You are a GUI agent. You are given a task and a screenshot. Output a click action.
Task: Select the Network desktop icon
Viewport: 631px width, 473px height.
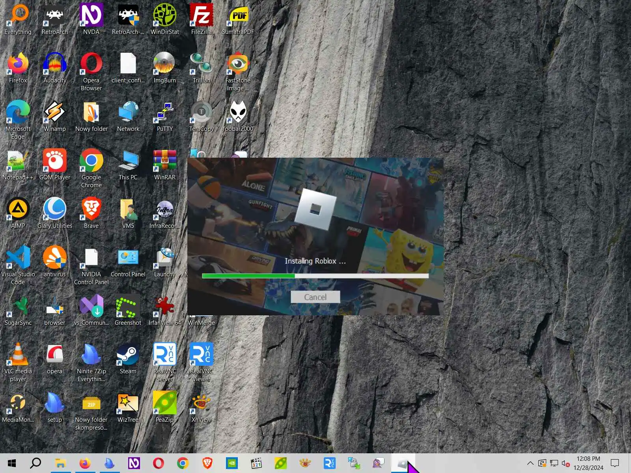[128, 116]
